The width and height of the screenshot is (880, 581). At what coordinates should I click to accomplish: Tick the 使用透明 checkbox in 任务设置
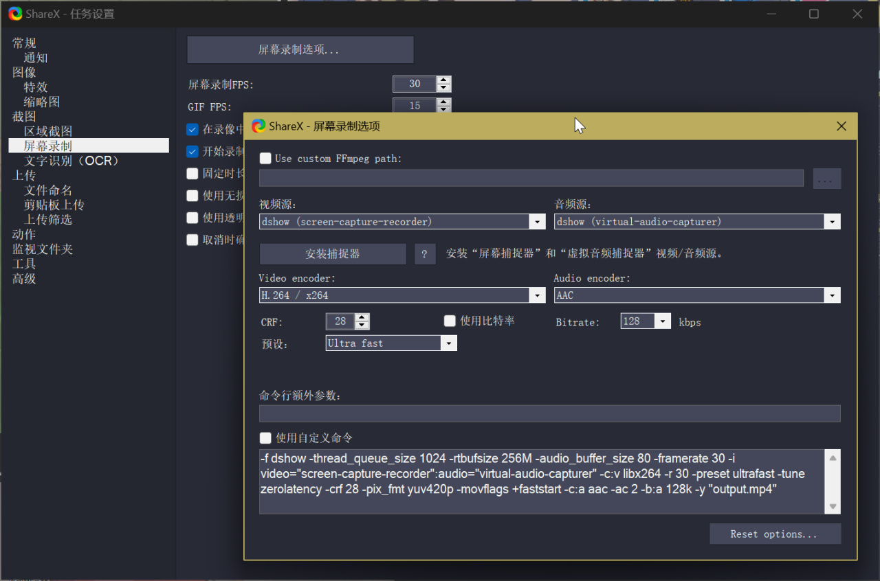pyautogui.click(x=192, y=218)
